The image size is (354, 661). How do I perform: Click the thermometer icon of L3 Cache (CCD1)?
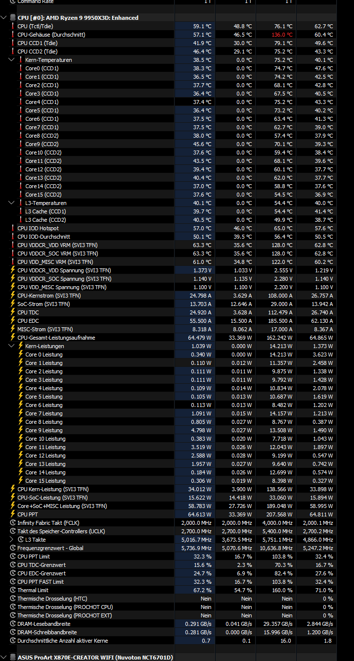[20, 211]
